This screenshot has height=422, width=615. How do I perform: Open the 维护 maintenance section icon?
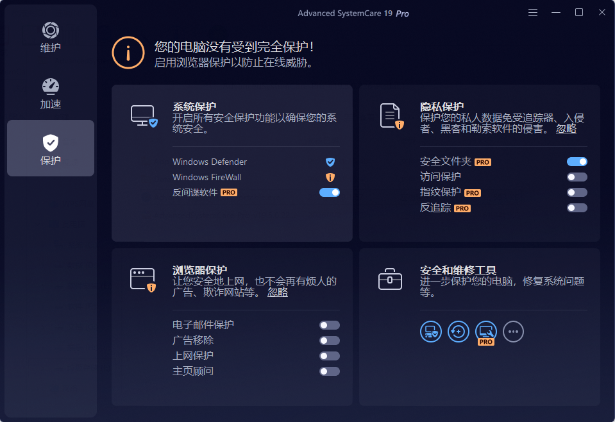pos(51,31)
